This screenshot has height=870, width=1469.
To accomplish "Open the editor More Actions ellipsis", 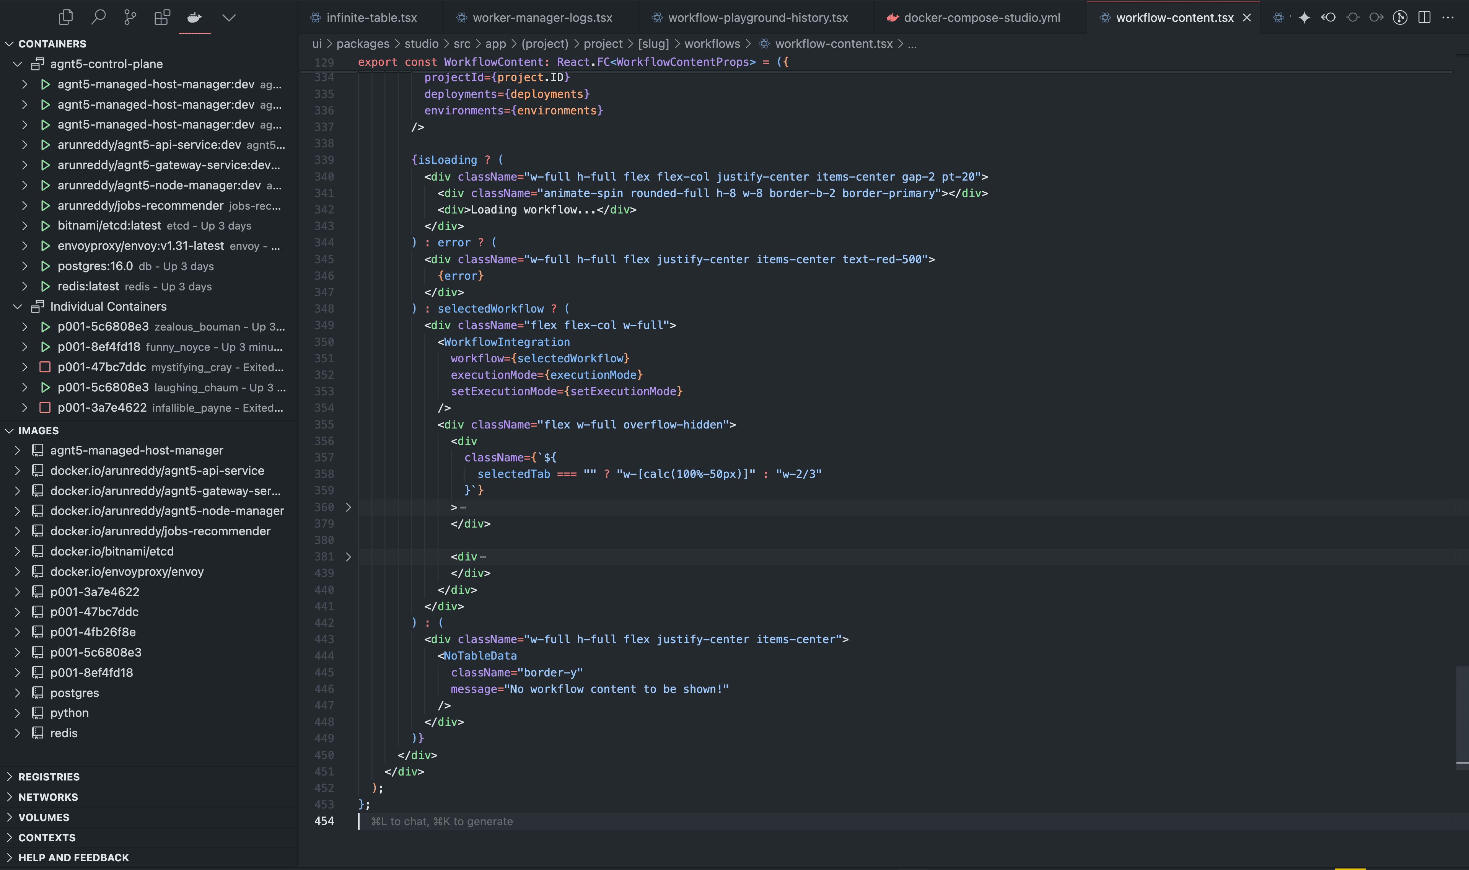I will tap(1448, 18).
